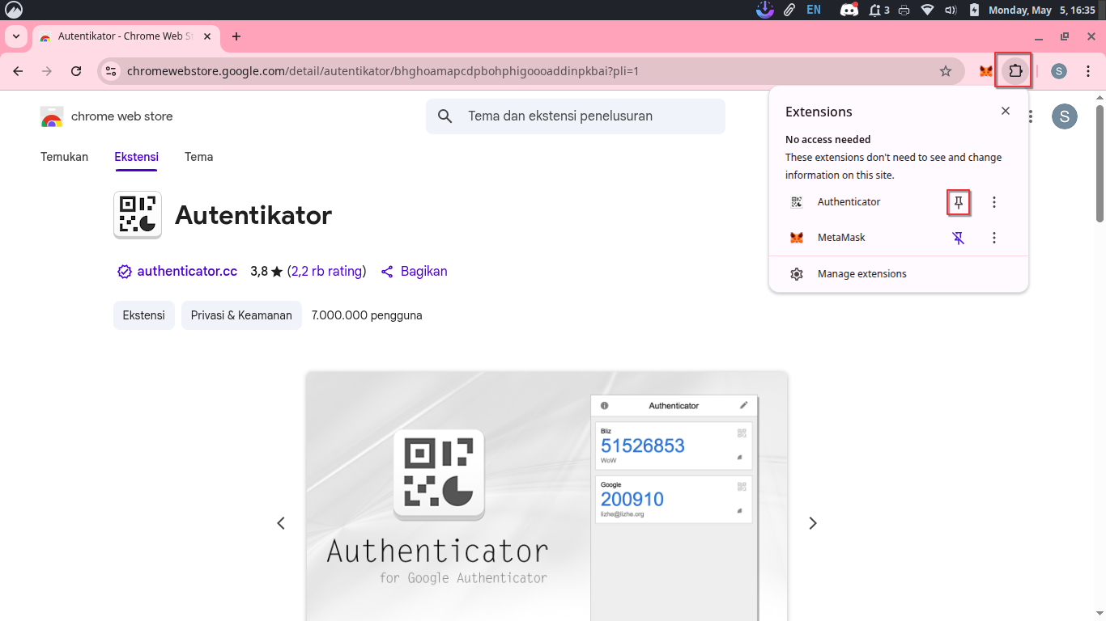The height and width of the screenshot is (621, 1106).
Task: Switch to the Ekstensi tab
Action: tap(136, 157)
